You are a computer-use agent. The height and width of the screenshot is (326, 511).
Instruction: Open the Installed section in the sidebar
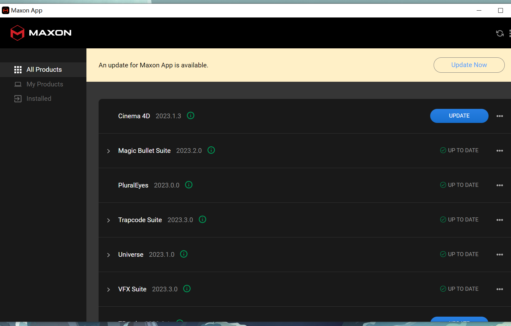pyautogui.click(x=43, y=99)
